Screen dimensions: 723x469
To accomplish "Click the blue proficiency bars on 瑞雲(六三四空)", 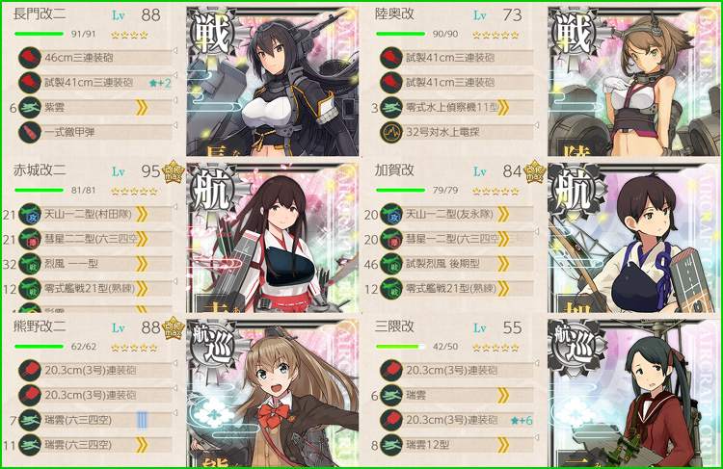I will pos(142,420).
